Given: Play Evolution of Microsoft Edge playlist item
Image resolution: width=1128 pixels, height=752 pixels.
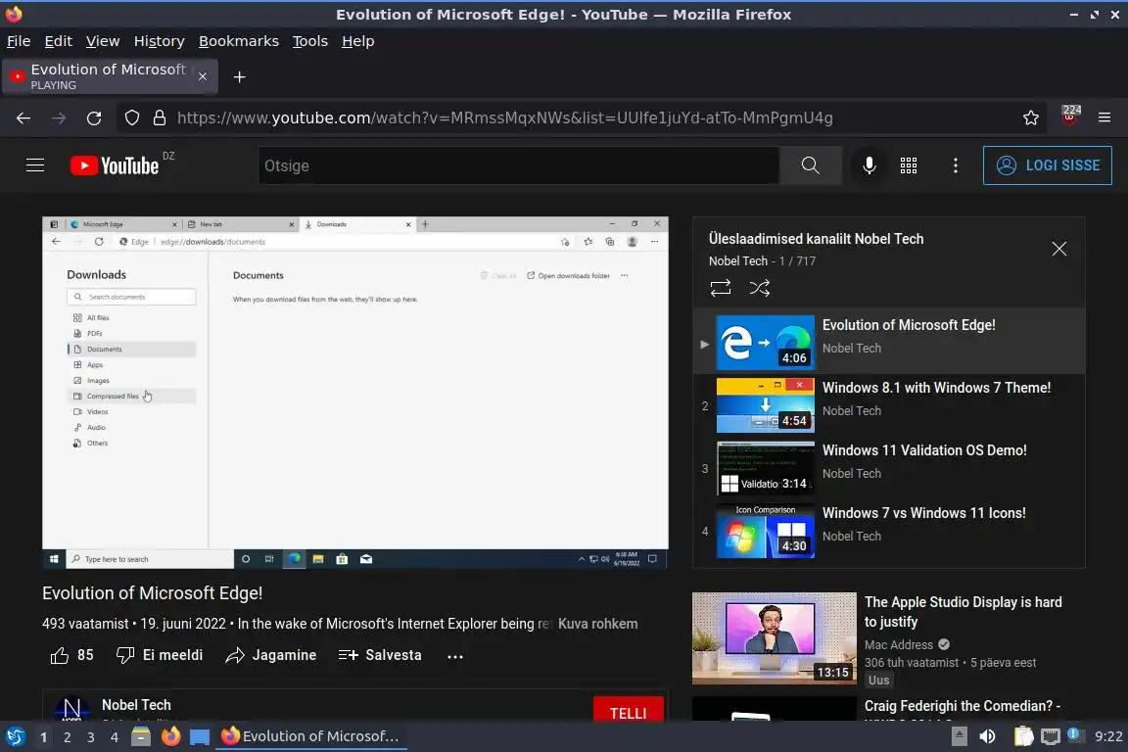Looking at the screenshot, I should (x=889, y=343).
